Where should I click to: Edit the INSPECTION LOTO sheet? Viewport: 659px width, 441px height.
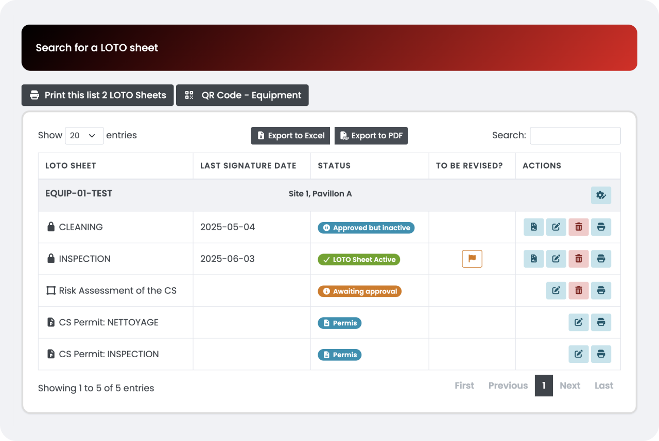coord(556,259)
